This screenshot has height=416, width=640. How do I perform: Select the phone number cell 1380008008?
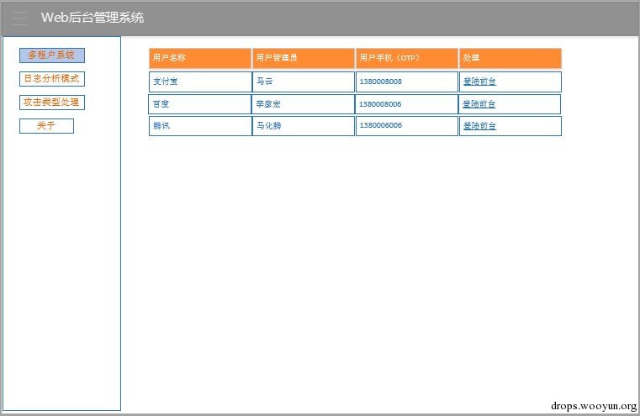[x=407, y=82]
